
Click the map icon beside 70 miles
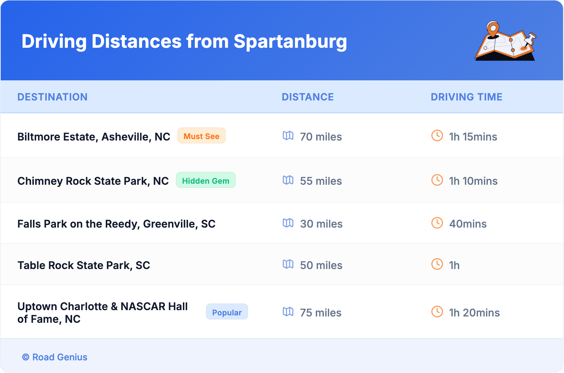[x=288, y=136]
